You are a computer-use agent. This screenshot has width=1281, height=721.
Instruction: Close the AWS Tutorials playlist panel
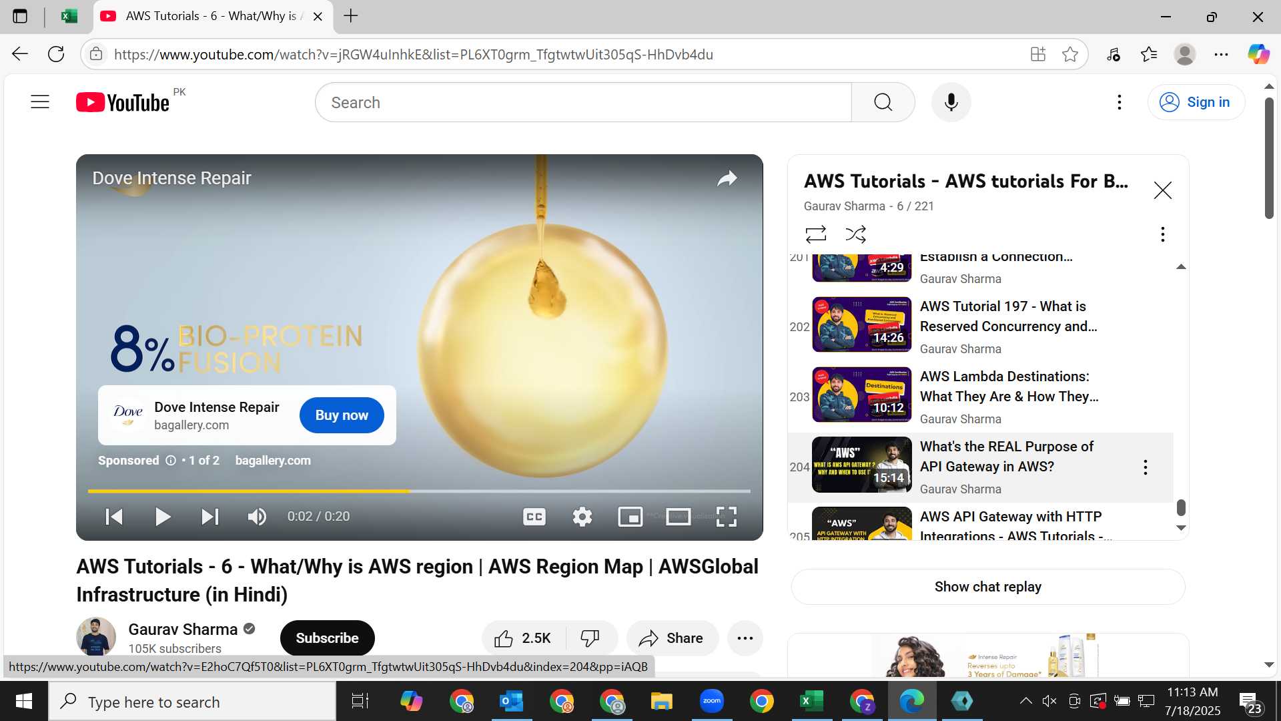point(1162,190)
